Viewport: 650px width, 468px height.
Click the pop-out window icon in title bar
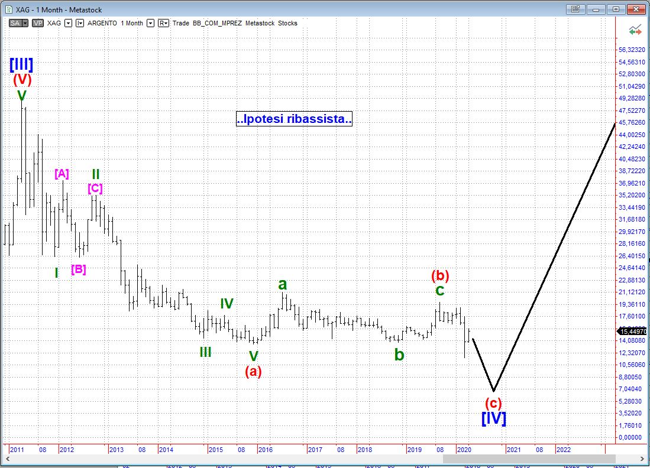[x=574, y=9]
